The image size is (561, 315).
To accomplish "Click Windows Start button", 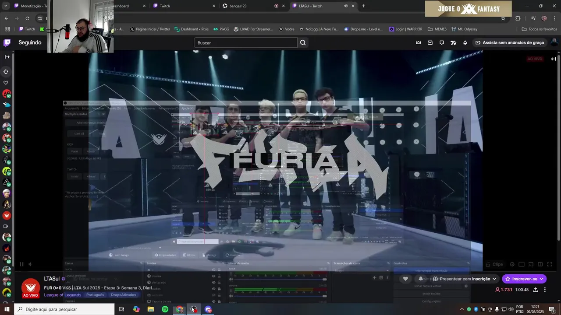I will tap(7, 309).
